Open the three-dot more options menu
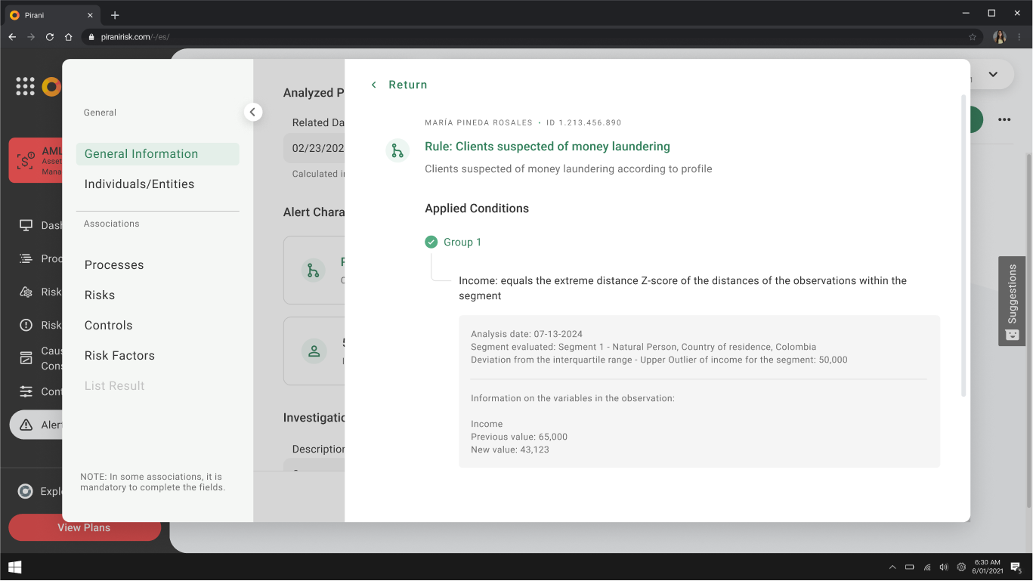This screenshot has width=1033, height=581. [x=1004, y=119]
